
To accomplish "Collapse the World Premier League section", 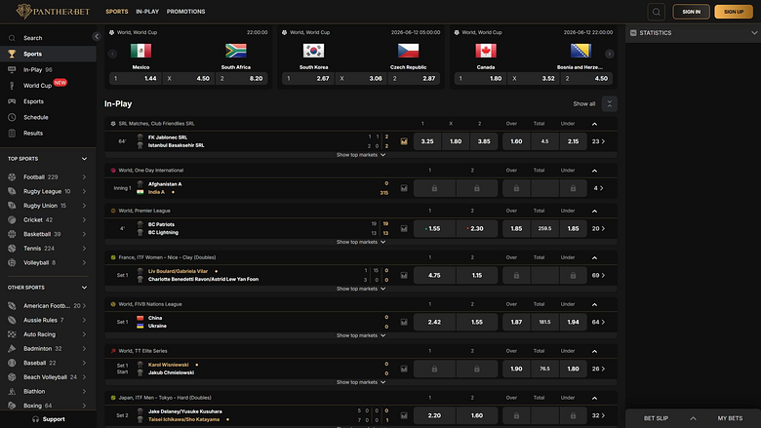I will [594, 211].
